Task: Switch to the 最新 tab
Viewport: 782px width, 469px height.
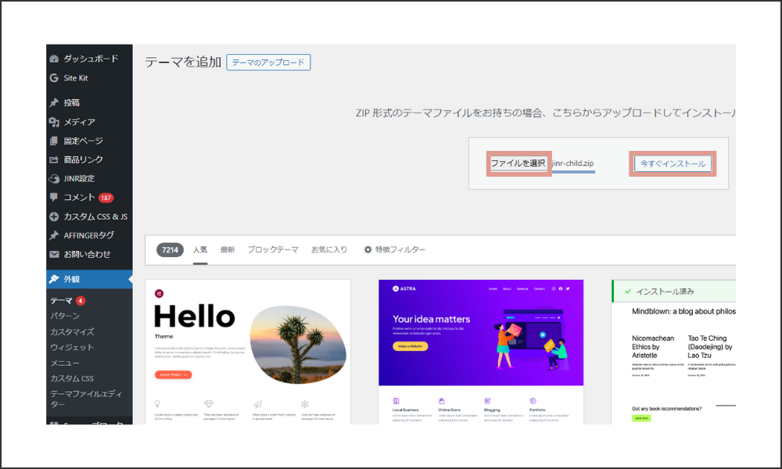Action: pyautogui.click(x=228, y=249)
